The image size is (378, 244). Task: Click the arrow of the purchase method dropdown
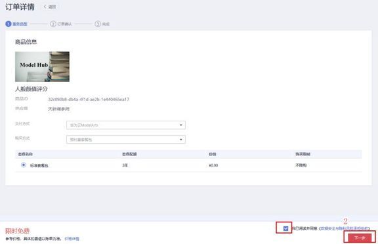181,140
